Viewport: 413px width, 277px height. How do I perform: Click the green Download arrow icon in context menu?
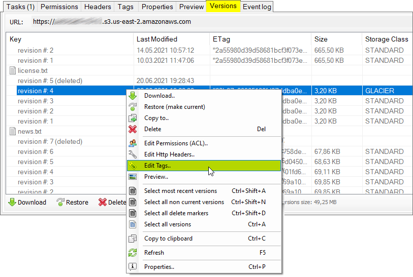tap(133, 96)
